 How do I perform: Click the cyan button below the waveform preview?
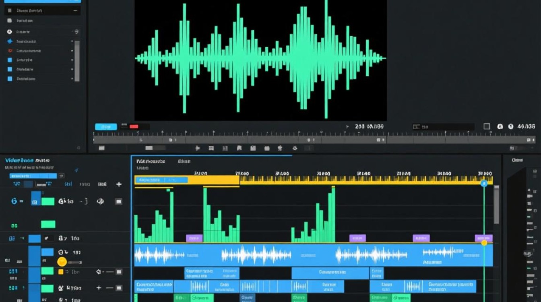click(x=106, y=126)
